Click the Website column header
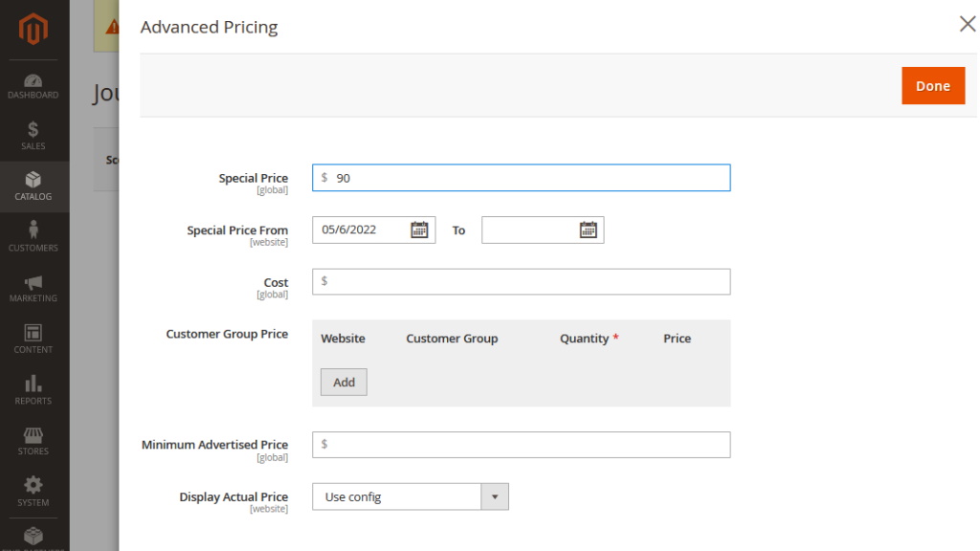The image size is (980, 551). click(343, 338)
